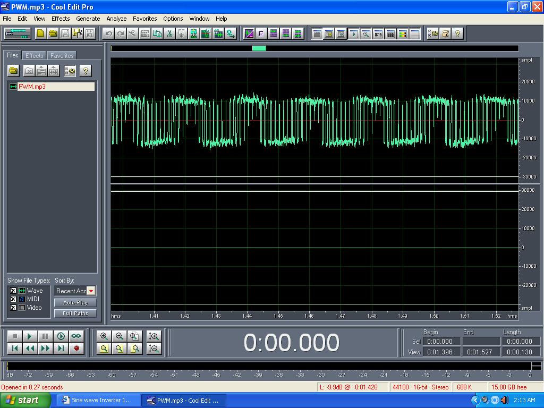
Task: Click Zoom to Selection yellow magnifier
Action: pyautogui.click(x=104, y=348)
